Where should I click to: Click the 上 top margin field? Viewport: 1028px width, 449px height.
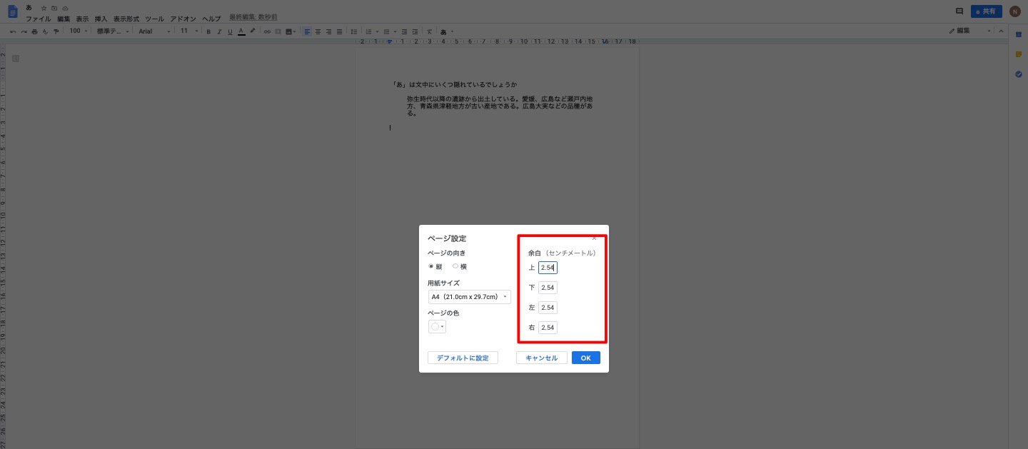point(548,268)
